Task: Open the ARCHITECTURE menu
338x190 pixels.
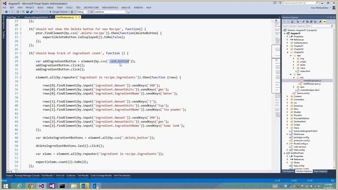Action: point(91,7)
